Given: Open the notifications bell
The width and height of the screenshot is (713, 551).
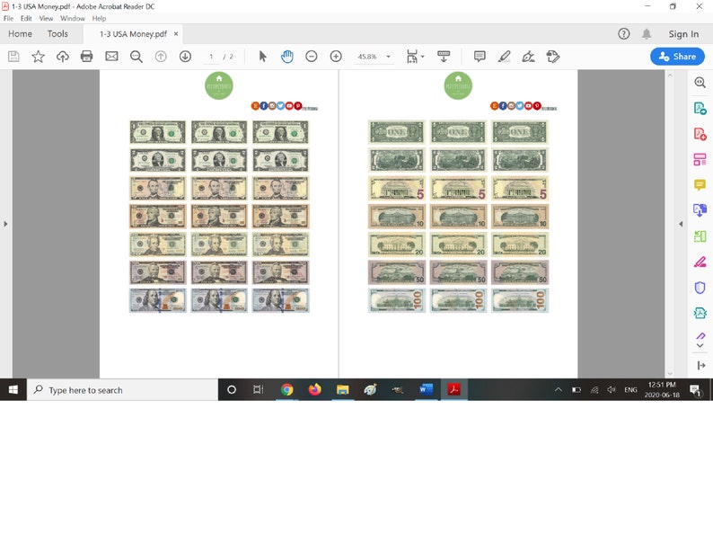Looking at the screenshot, I should [647, 33].
